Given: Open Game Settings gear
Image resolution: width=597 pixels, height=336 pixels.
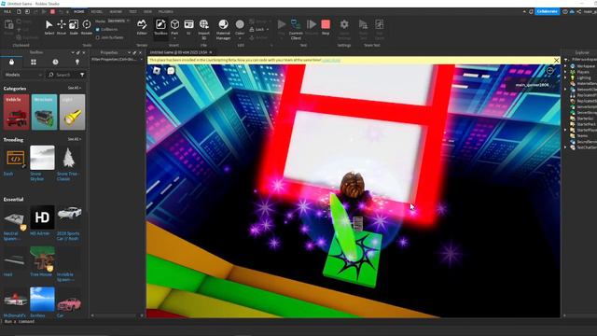Looking at the screenshot, I should pyautogui.click(x=344, y=29).
